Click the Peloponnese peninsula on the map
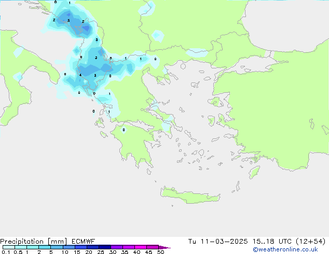The height and width of the screenshot is (254, 329). [134, 145]
